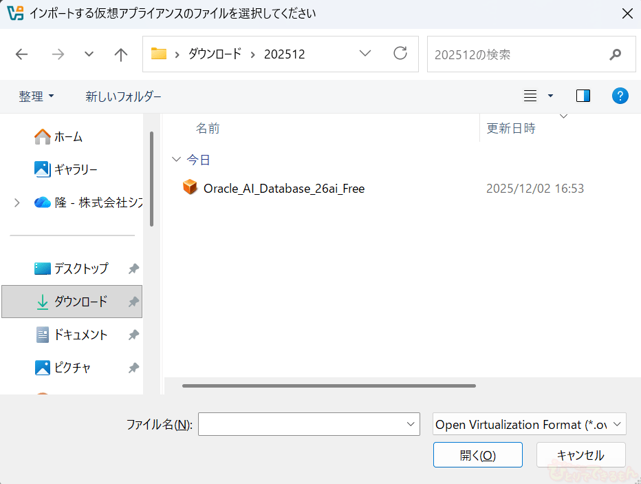Screen dimensions: 641x484
Task: Click the pin icon next to ドキュメント
Action: [133, 335]
